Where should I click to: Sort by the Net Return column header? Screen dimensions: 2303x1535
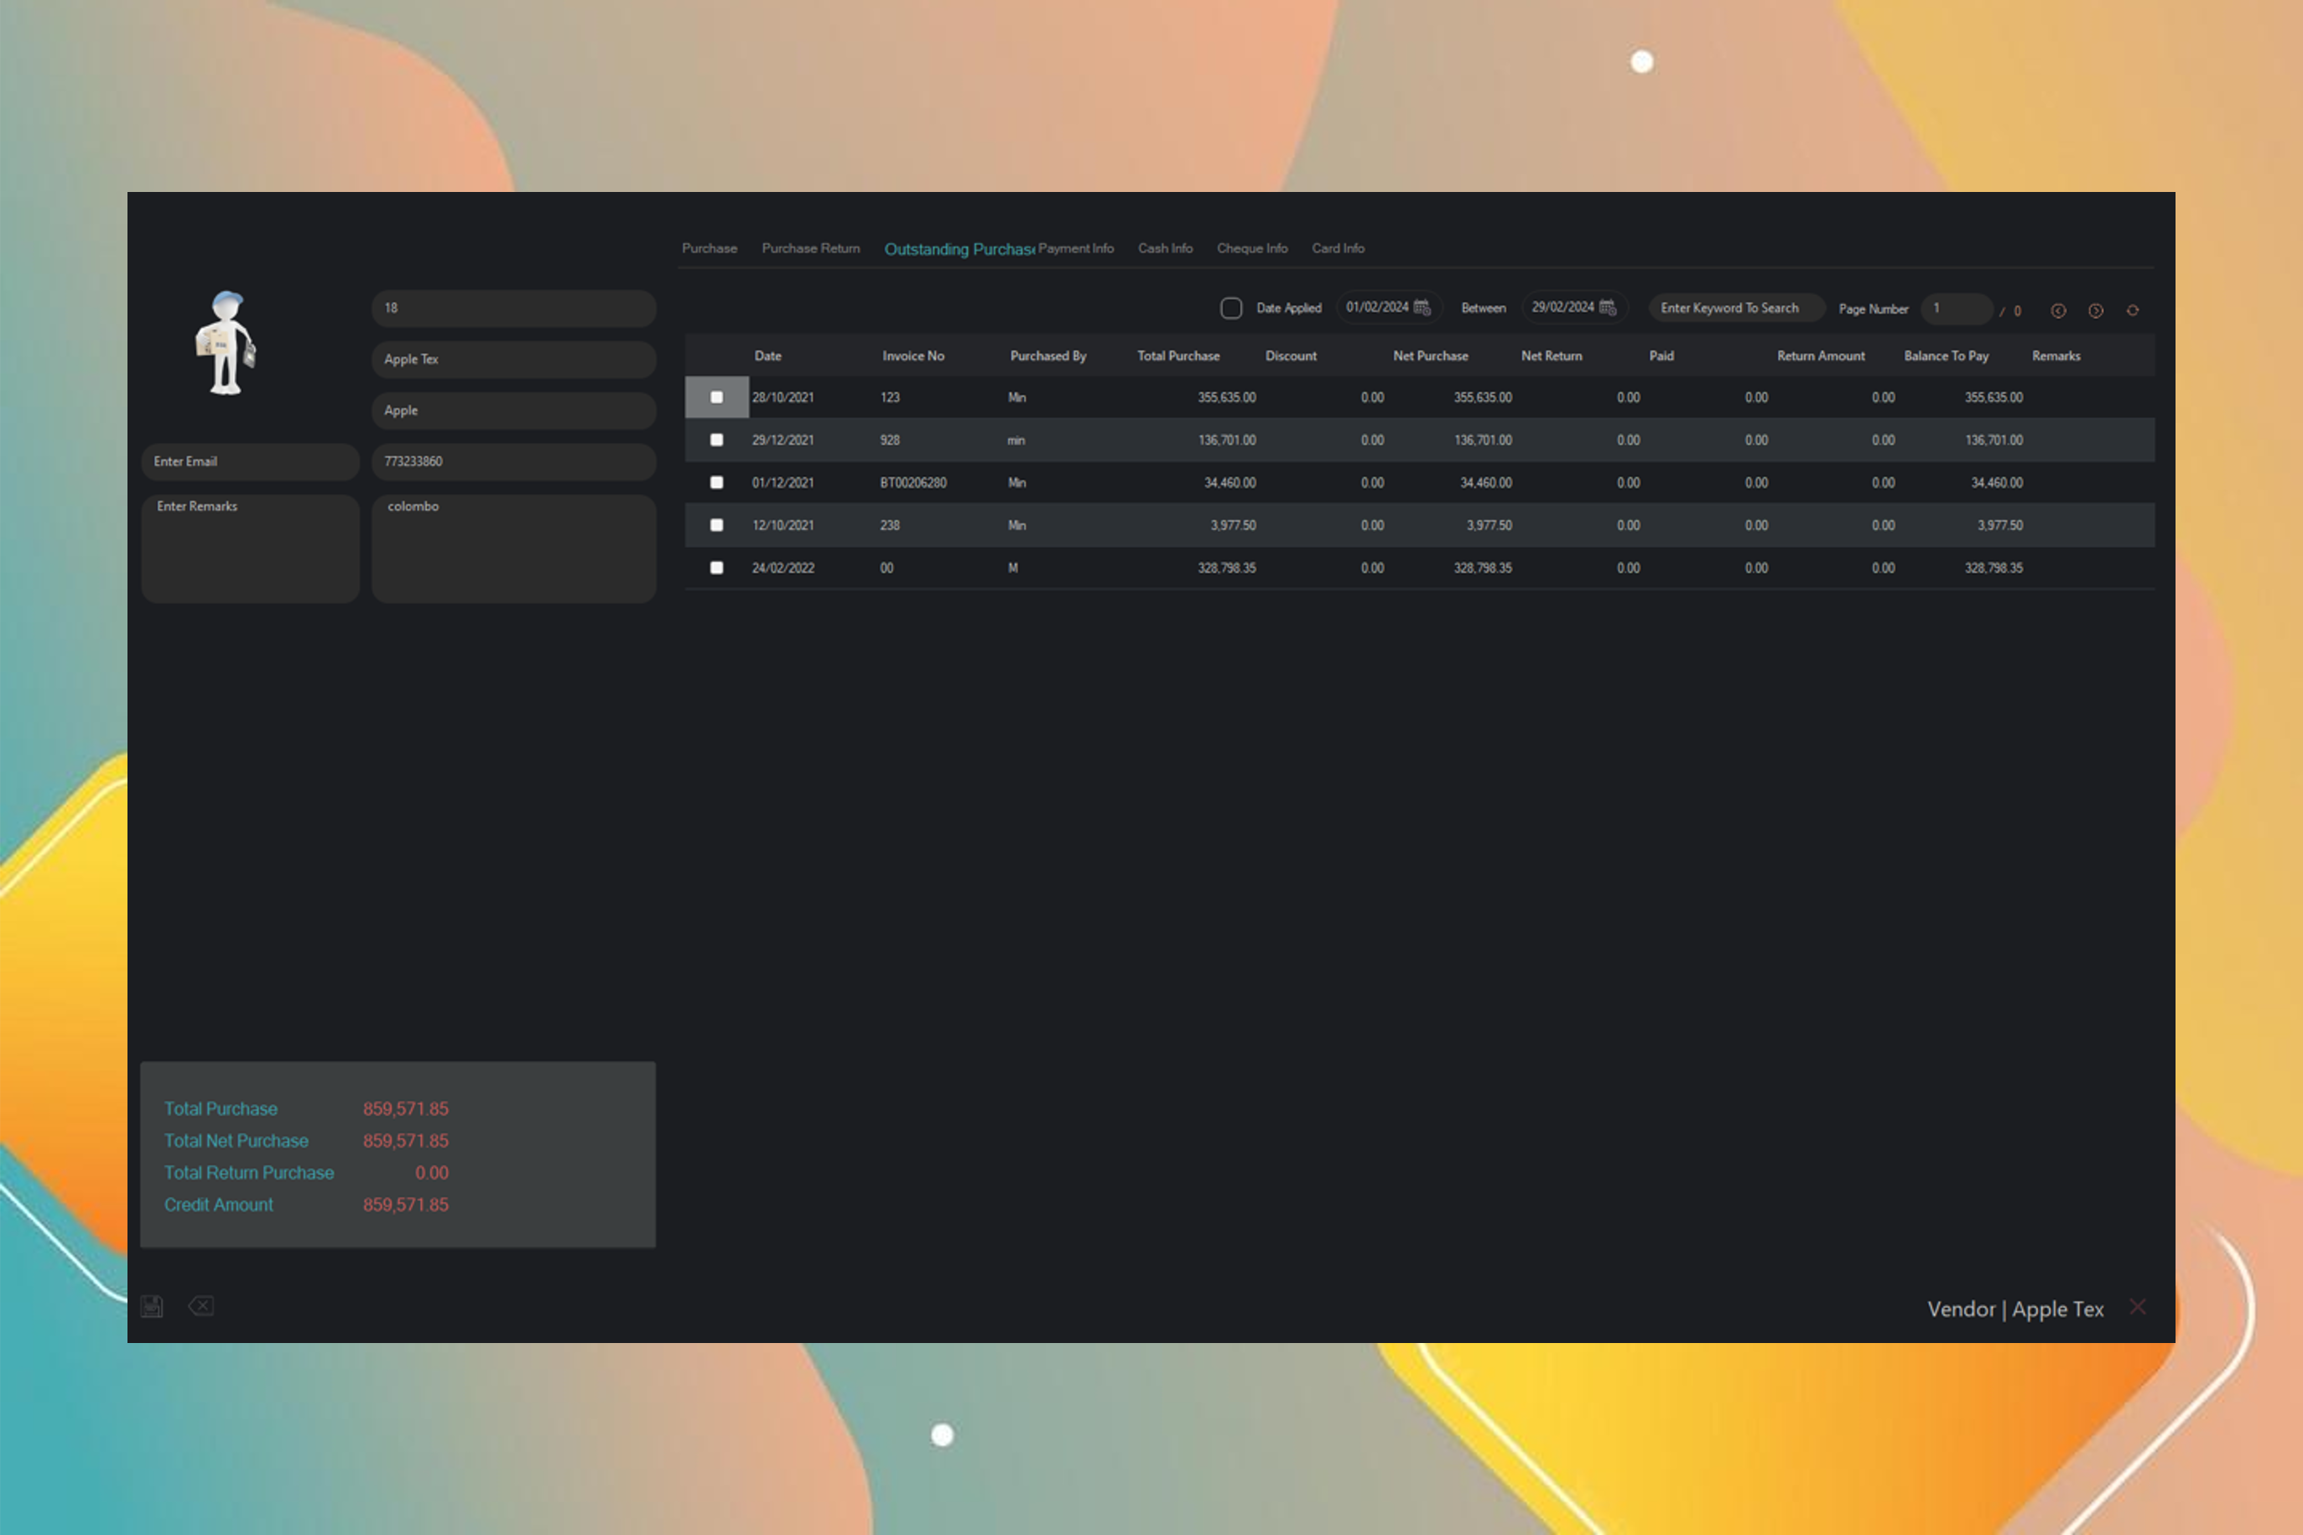tap(1552, 356)
